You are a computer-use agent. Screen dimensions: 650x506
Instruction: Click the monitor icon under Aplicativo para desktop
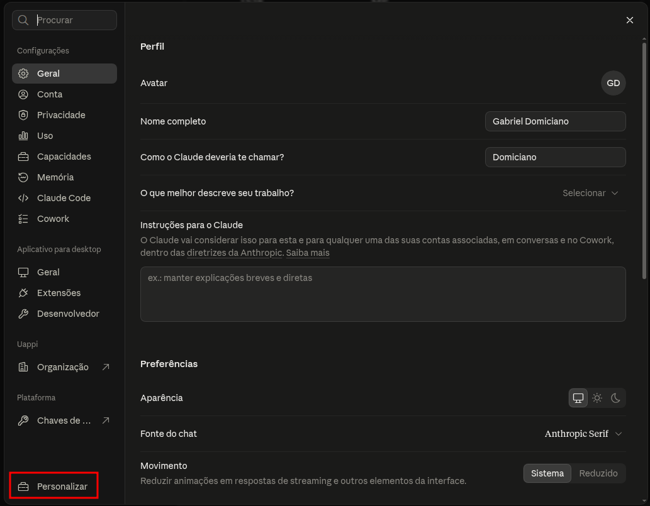click(23, 272)
